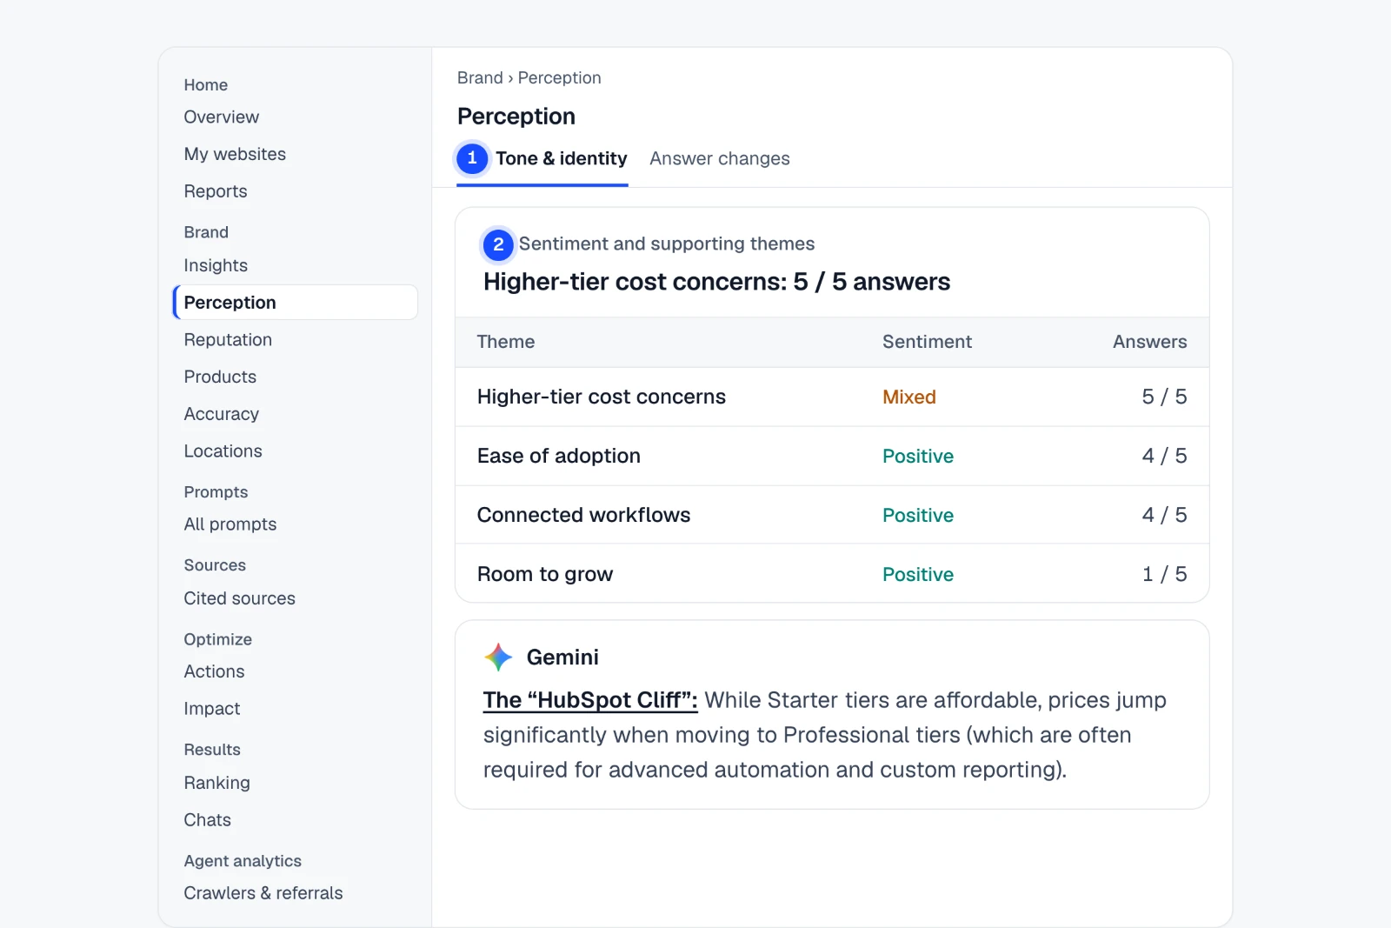Click the Theme column header
This screenshot has width=1391, height=928.
[x=506, y=342]
